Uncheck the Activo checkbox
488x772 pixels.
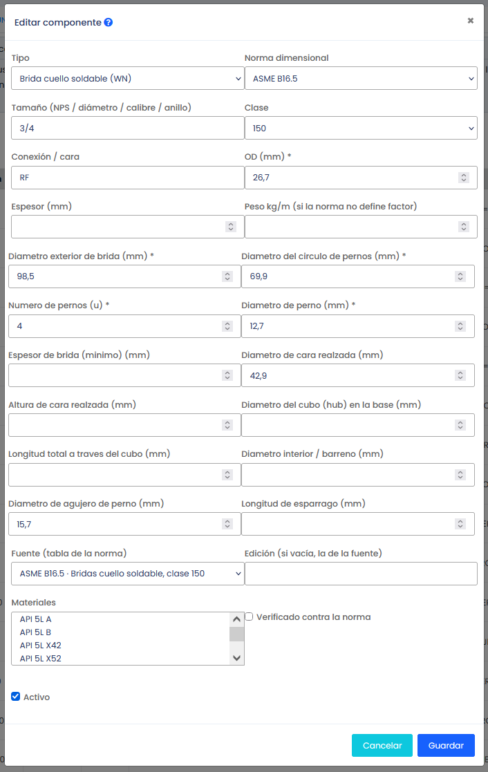tap(16, 696)
